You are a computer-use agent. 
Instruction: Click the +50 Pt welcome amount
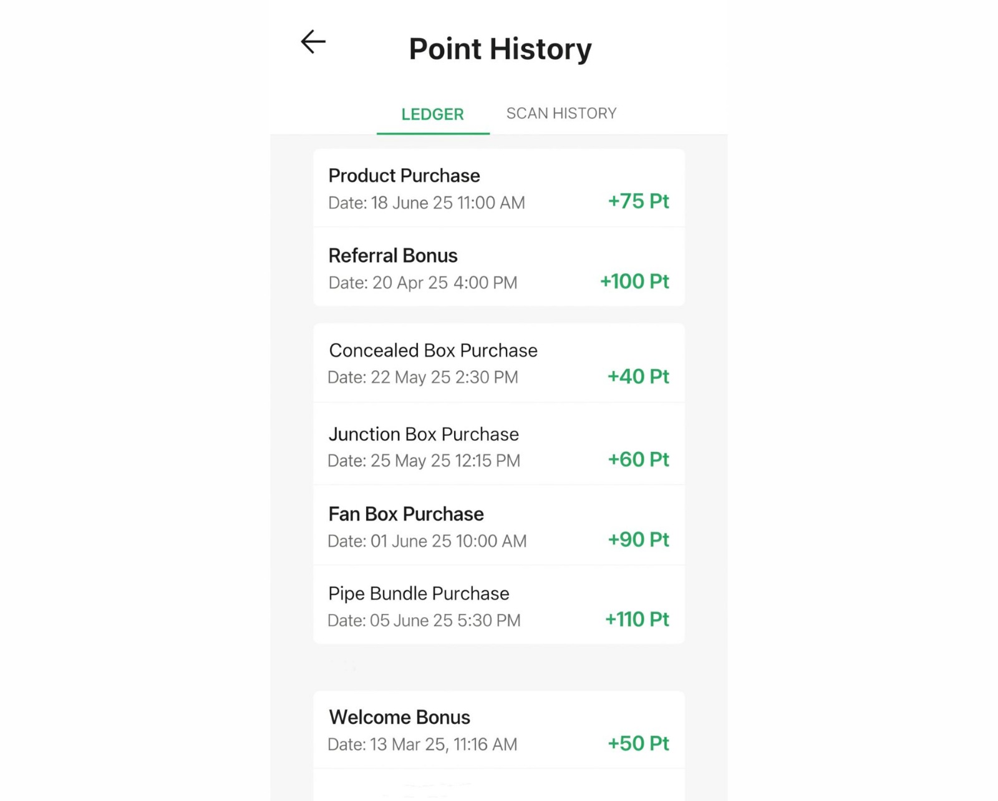coord(638,743)
